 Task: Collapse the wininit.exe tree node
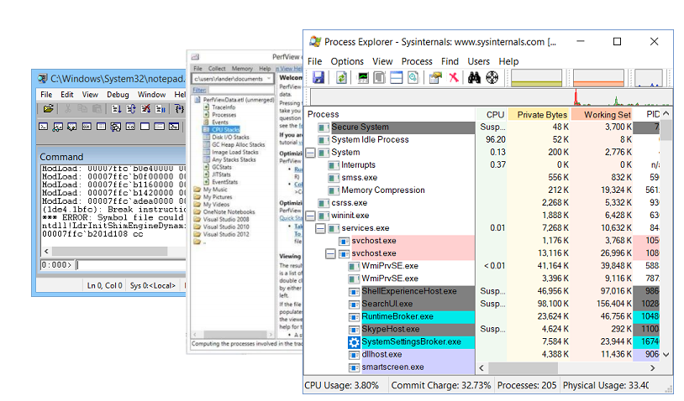(310, 216)
